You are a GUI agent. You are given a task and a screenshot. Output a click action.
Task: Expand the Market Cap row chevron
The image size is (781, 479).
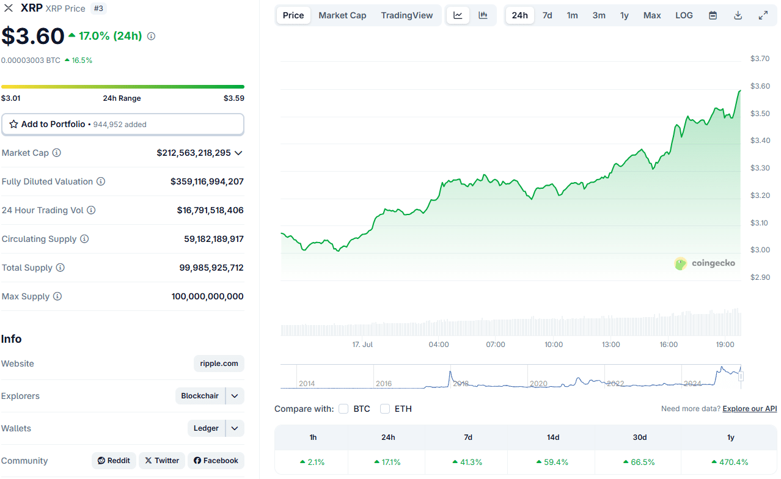pyautogui.click(x=238, y=153)
